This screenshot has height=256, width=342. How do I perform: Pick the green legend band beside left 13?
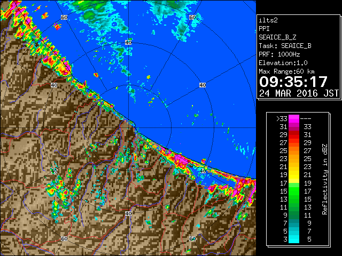point(294,199)
